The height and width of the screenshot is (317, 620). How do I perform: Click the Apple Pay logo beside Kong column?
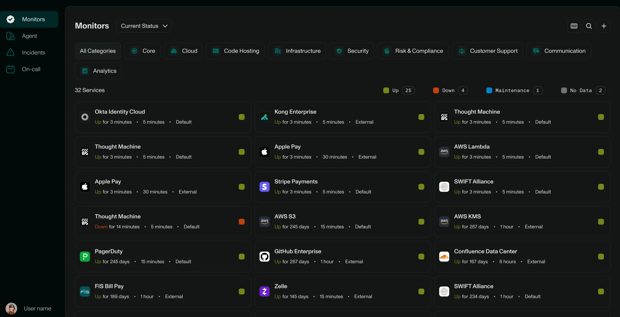[x=265, y=152]
